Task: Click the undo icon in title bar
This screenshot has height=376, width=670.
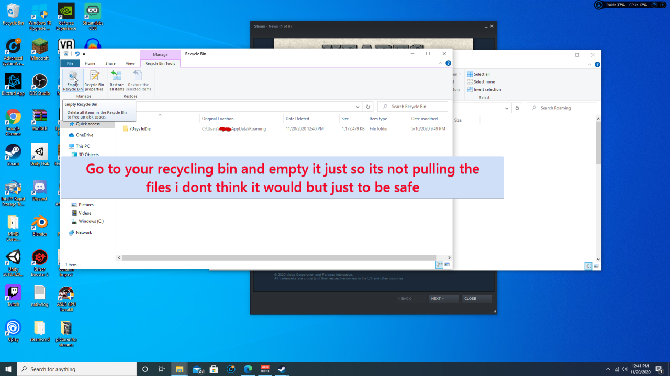Action: [x=77, y=54]
